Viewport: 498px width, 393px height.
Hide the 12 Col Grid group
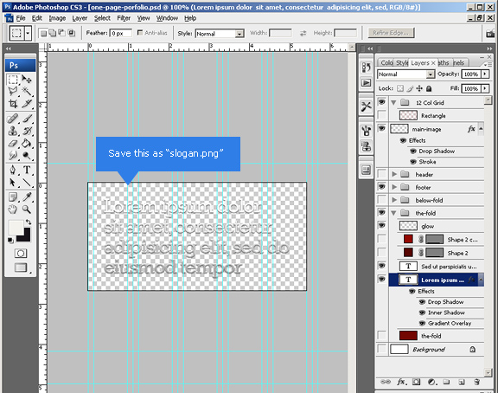tap(382, 102)
